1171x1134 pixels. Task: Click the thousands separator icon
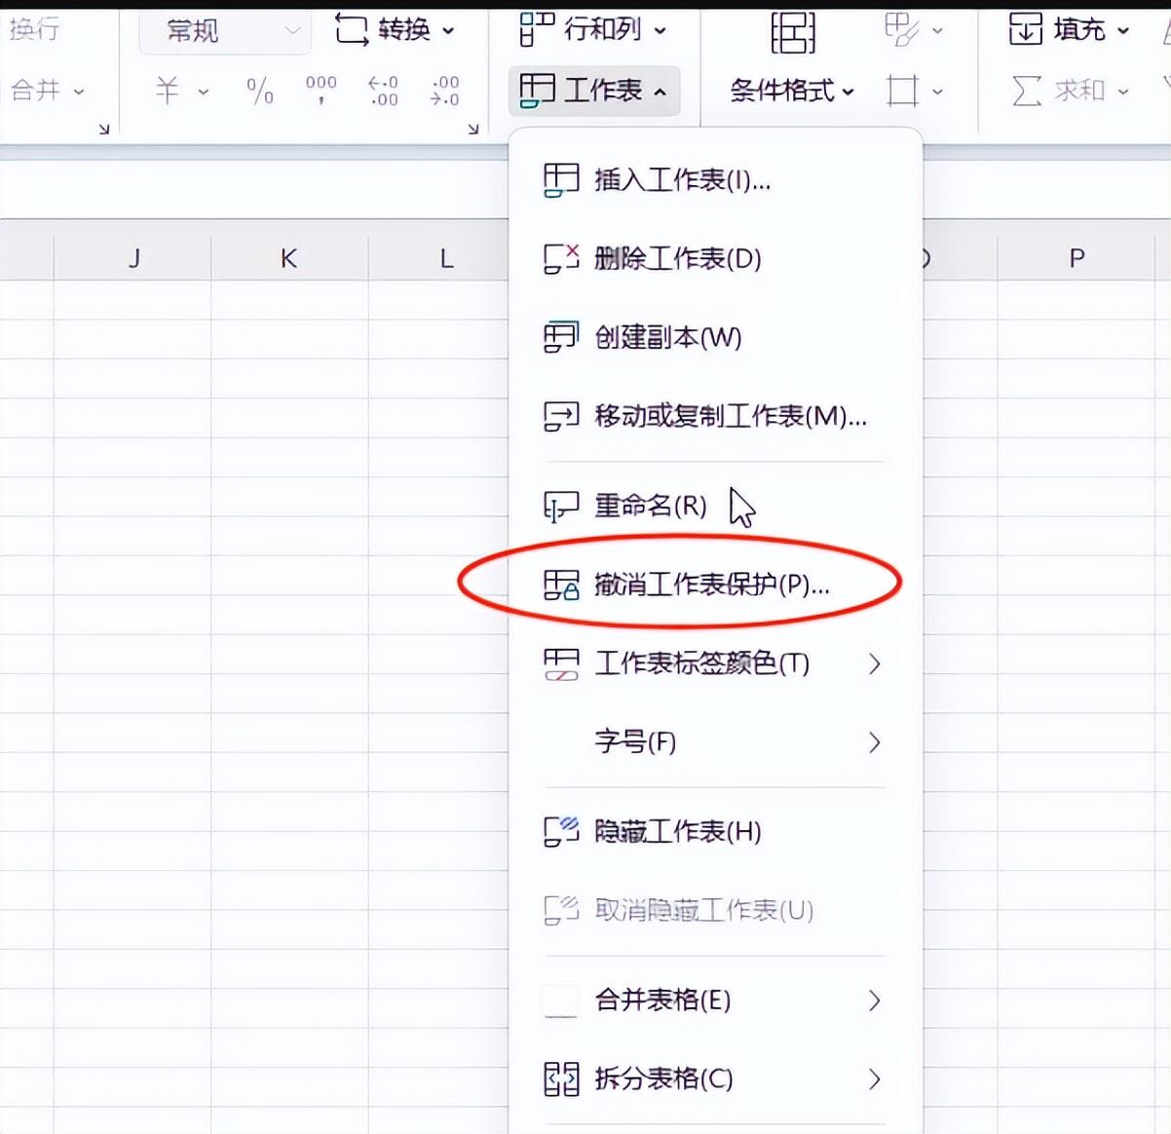pyautogui.click(x=321, y=91)
